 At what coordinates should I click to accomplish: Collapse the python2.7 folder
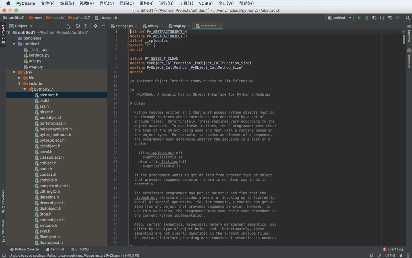point(25,89)
